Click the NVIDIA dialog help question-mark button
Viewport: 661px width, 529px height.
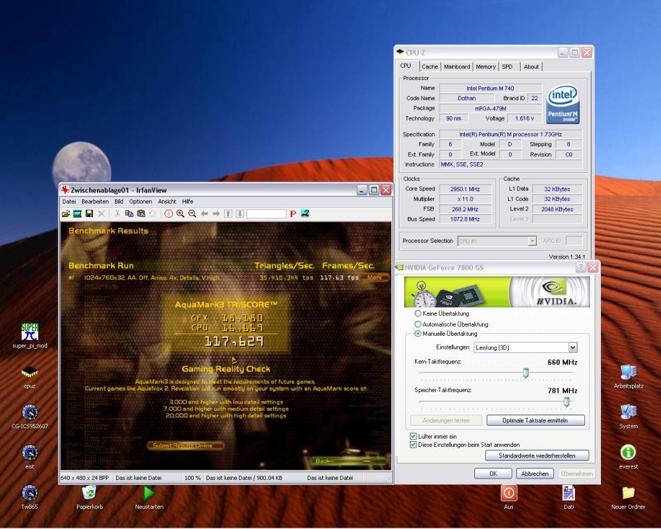[x=581, y=267]
